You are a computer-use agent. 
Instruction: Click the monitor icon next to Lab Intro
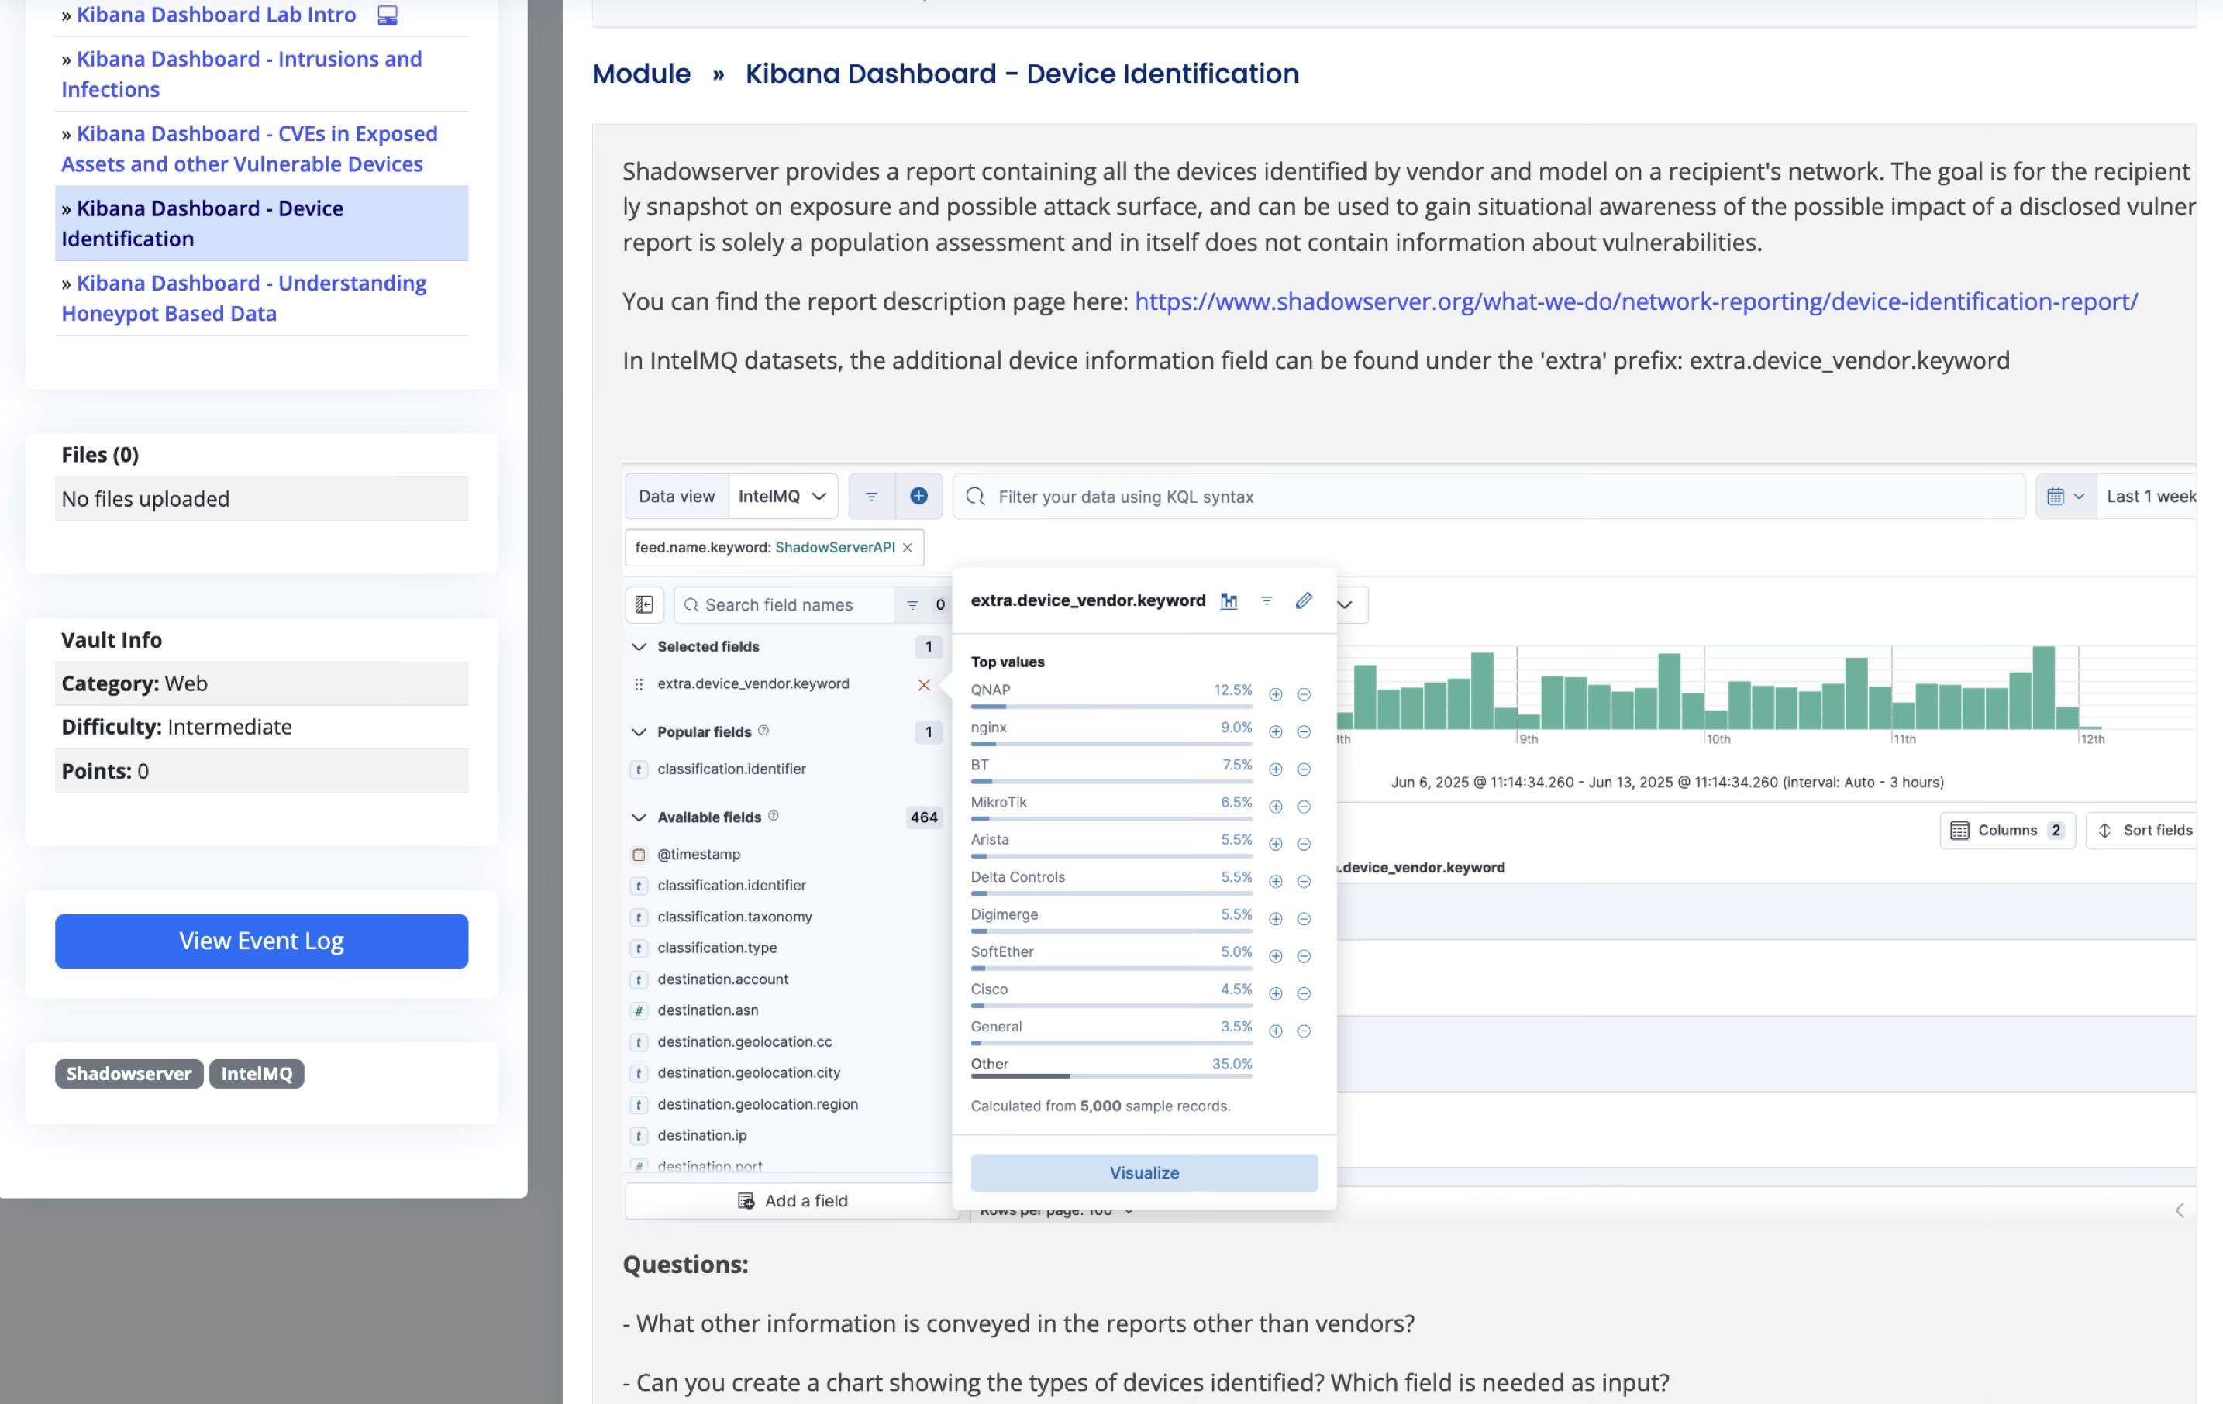[388, 15]
